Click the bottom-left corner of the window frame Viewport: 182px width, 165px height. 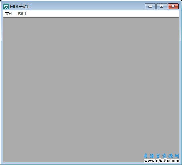(x=1, y=163)
